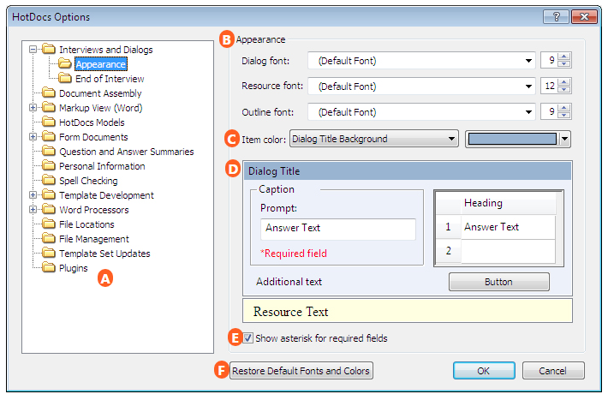Select Spell Checking tree item
The height and width of the screenshot is (400, 608).
pos(88,181)
